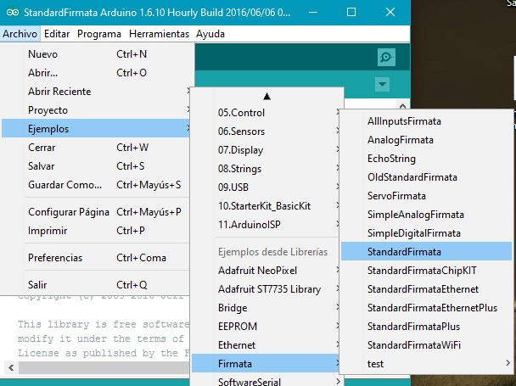Viewport: 516px width, 386px height.
Task: Click the editor horizontal scrollbar track
Action: pyautogui.click(x=104, y=367)
